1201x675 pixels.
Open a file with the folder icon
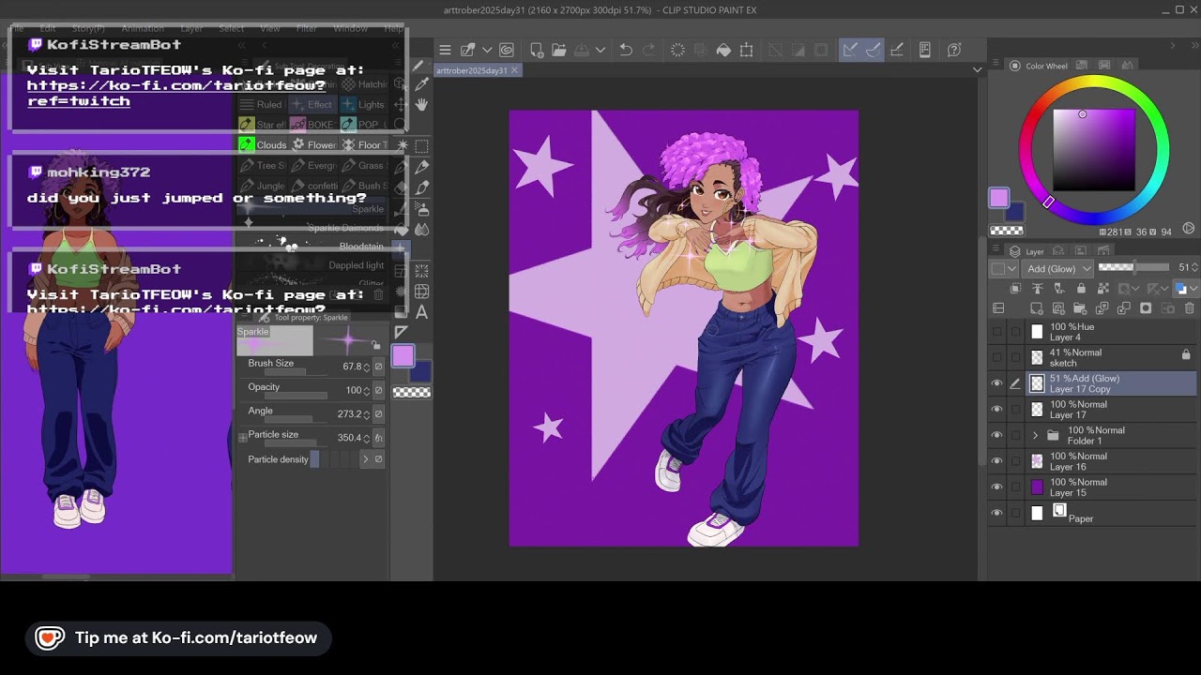click(x=558, y=50)
